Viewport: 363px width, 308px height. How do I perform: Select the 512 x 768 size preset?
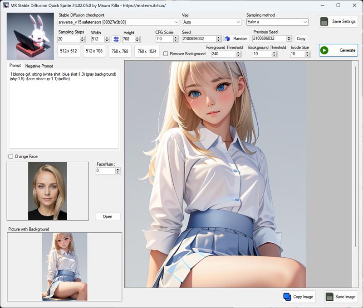tap(94, 51)
